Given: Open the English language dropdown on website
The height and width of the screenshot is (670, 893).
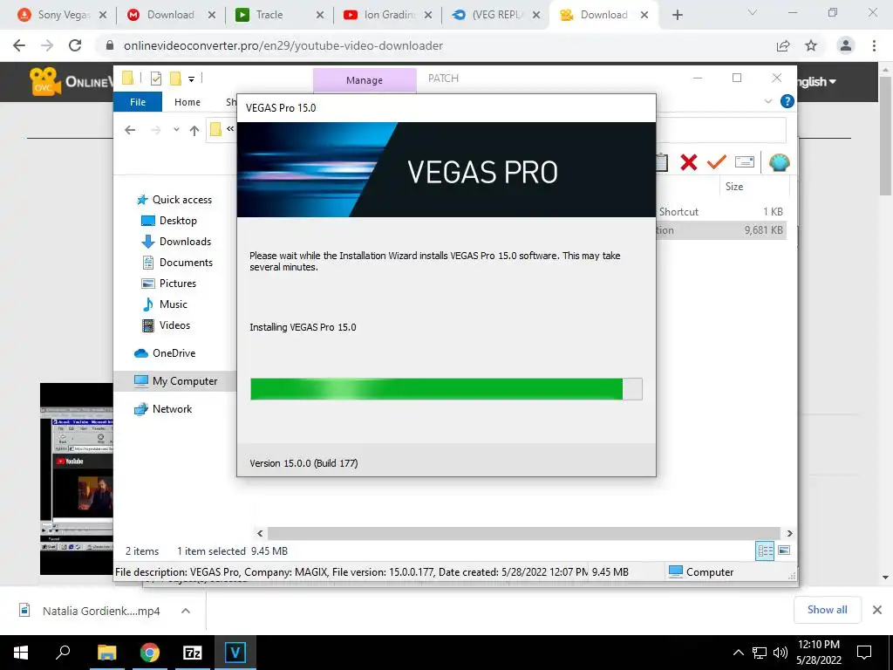Looking at the screenshot, I should pyautogui.click(x=816, y=81).
